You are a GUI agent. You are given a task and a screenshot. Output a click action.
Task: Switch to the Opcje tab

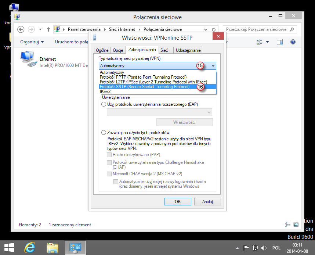coord(118,50)
